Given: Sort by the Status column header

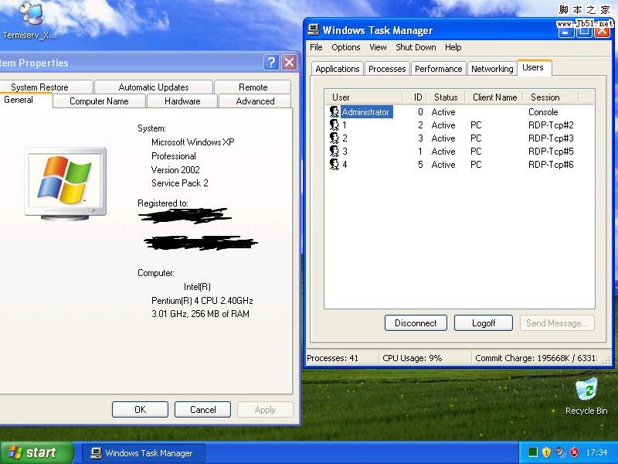Looking at the screenshot, I should coord(446,97).
